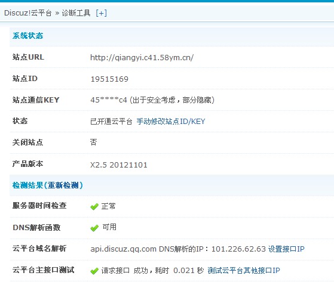Click the 服务器时间检查 row label
This screenshot has width=334, height=282.
coord(39,206)
